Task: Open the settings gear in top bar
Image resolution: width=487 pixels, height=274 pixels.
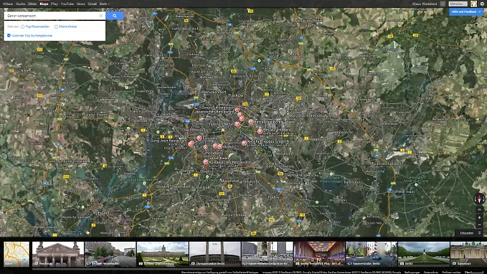Action: click(x=482, y=4)
